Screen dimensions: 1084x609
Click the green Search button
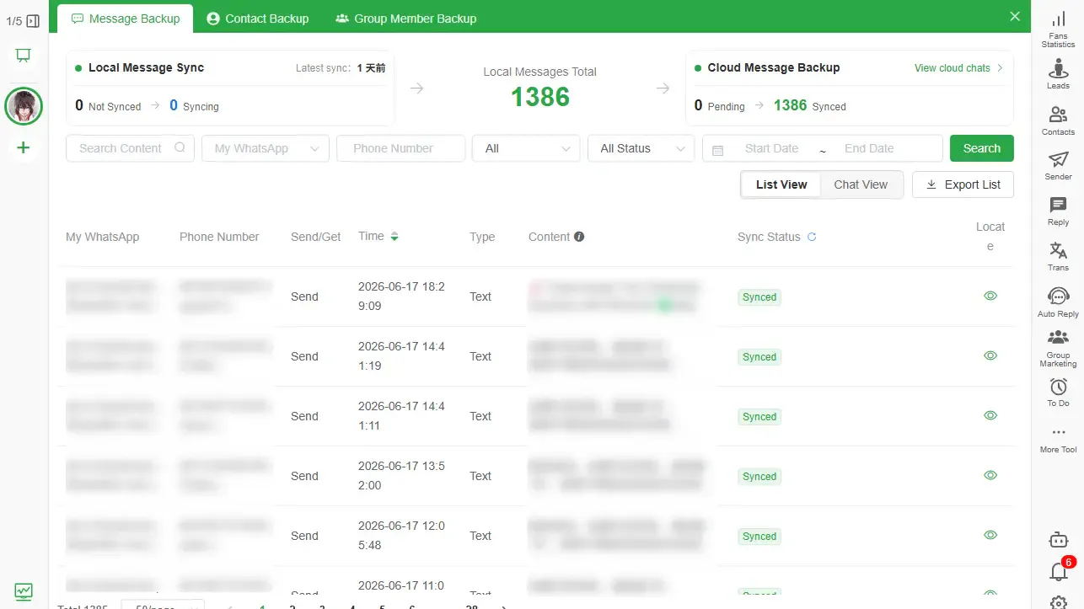[x=982, y=148]
